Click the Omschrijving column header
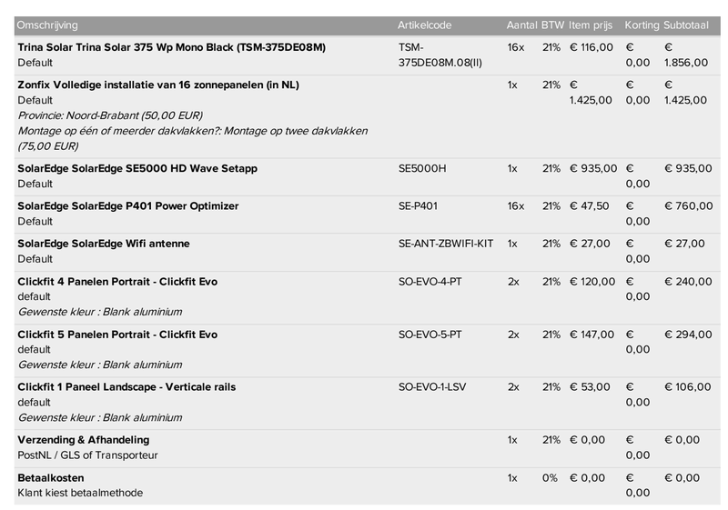This screenshot has height=510, width=728. 47,25
